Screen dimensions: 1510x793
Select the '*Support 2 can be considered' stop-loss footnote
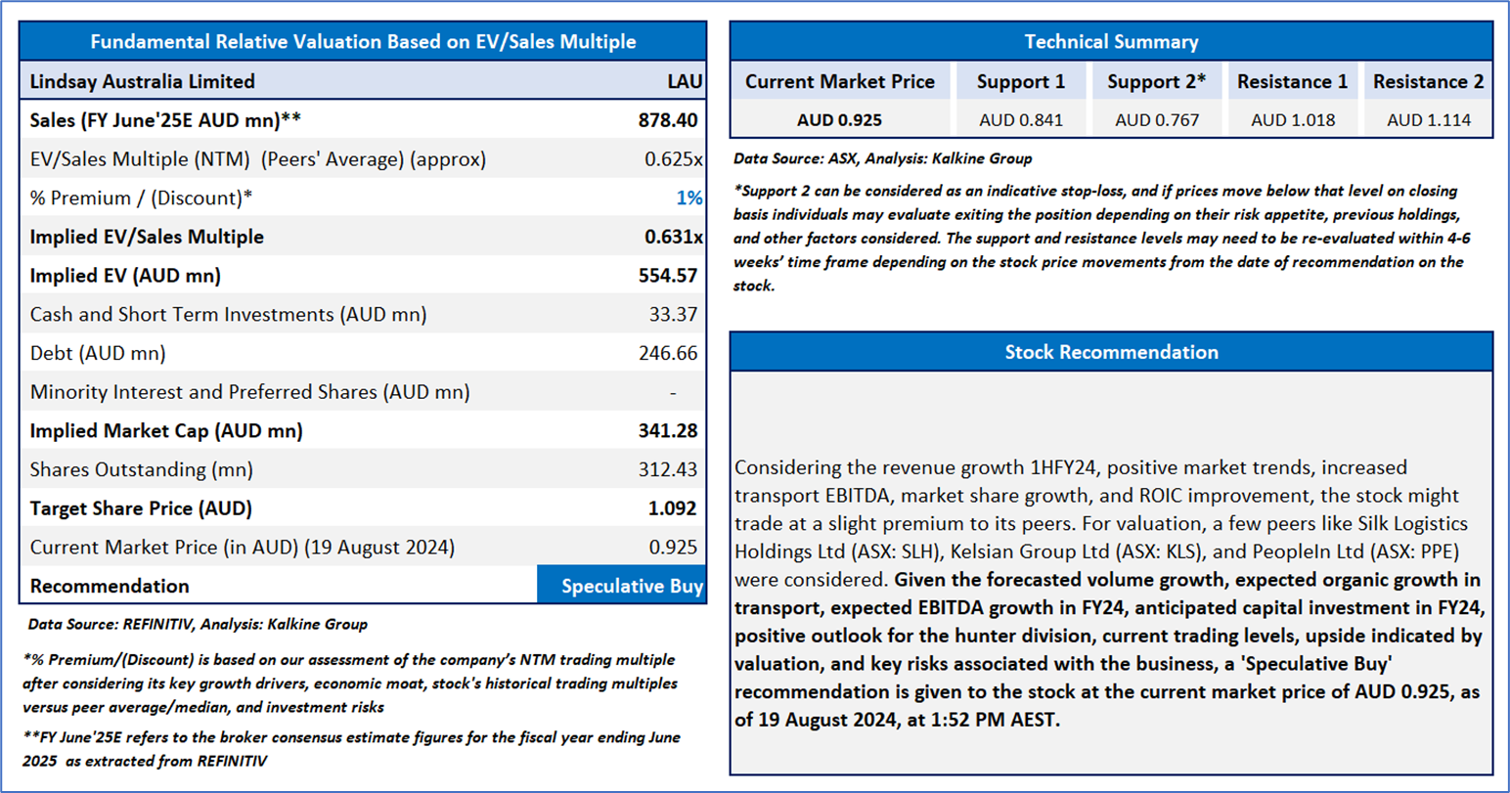[x=1102, y=239]
